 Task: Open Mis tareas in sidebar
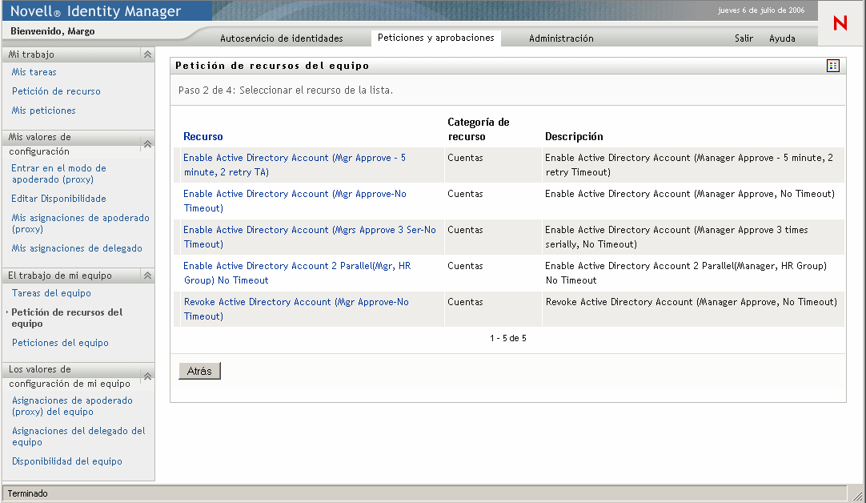[x=34, y=72]
